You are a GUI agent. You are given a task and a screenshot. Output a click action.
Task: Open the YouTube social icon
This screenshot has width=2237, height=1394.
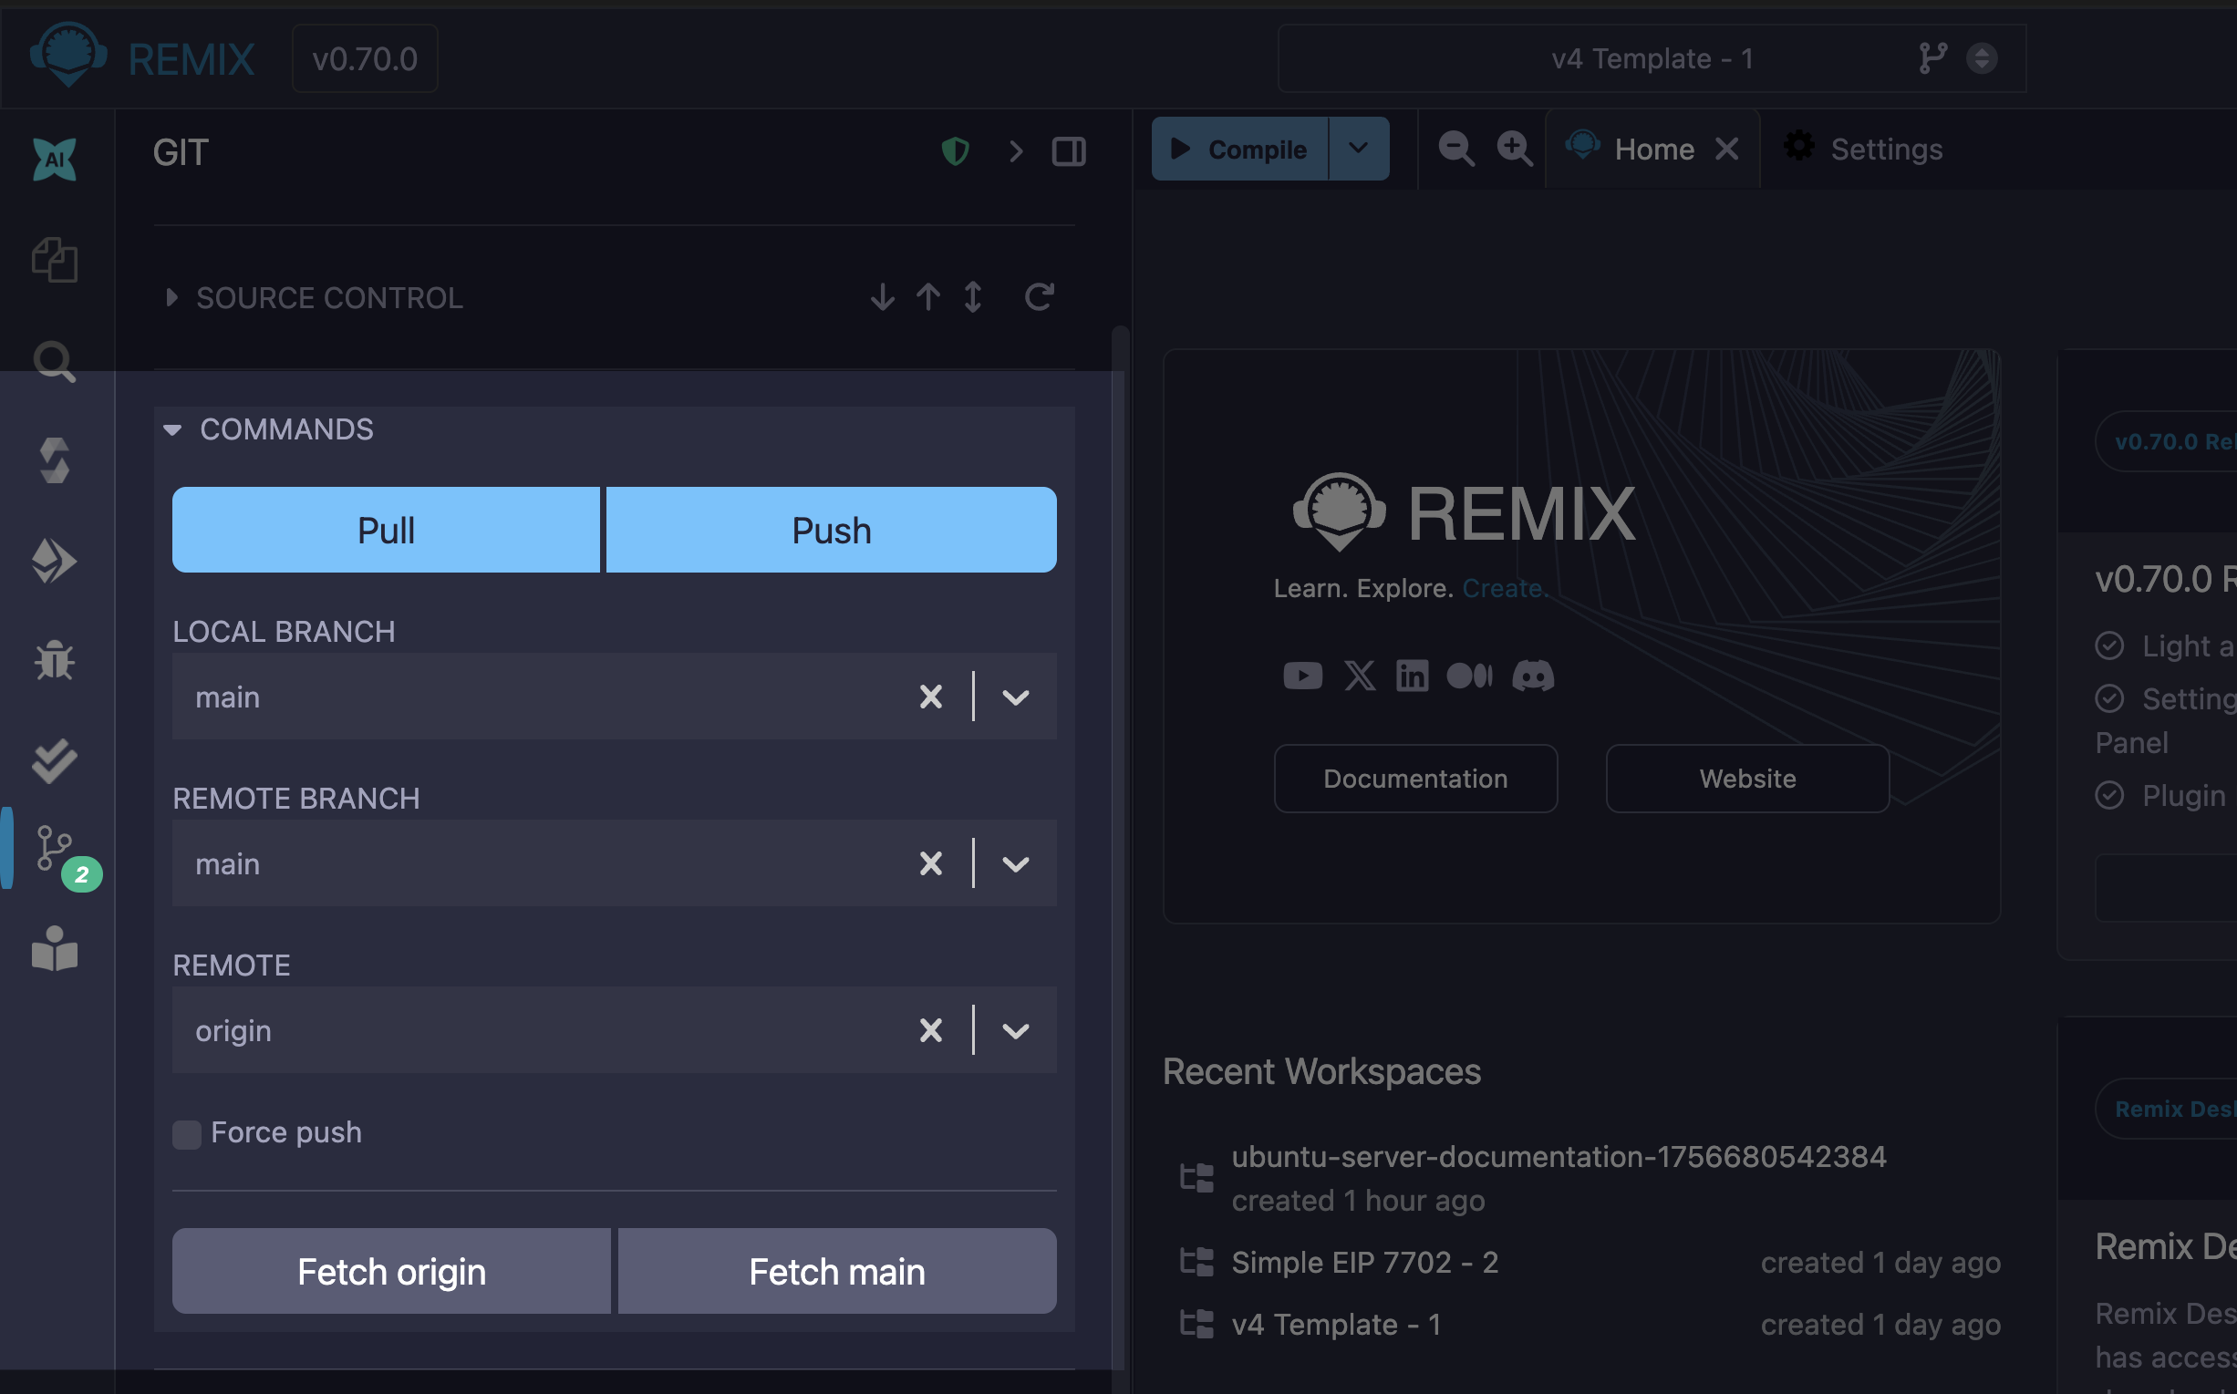pyautogui.click(x=1302, y=676)
